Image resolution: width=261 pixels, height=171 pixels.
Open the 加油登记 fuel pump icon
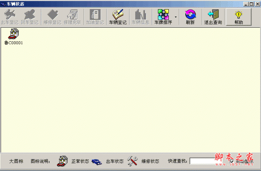95,17
